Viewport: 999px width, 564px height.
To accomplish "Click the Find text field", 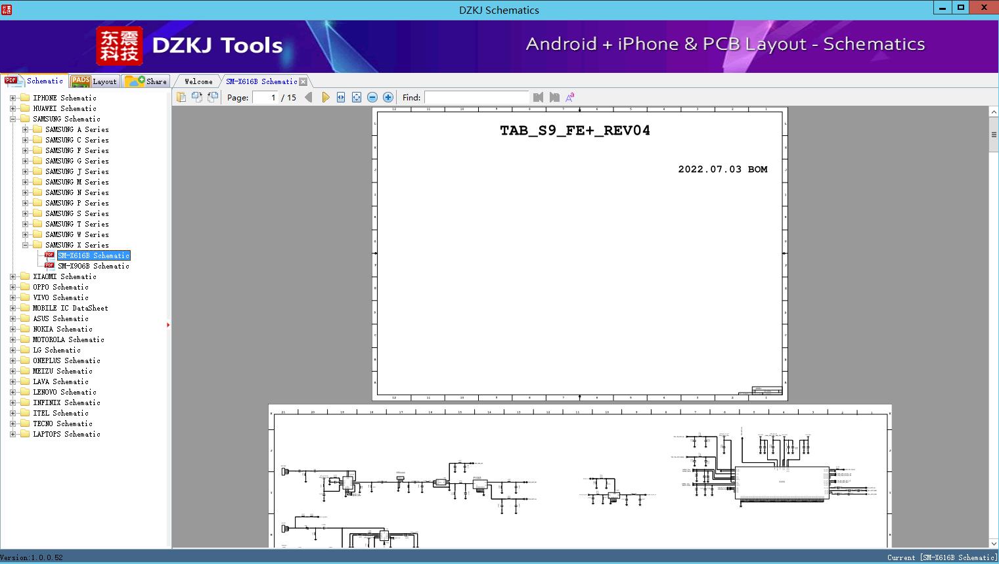I will 476,97.
